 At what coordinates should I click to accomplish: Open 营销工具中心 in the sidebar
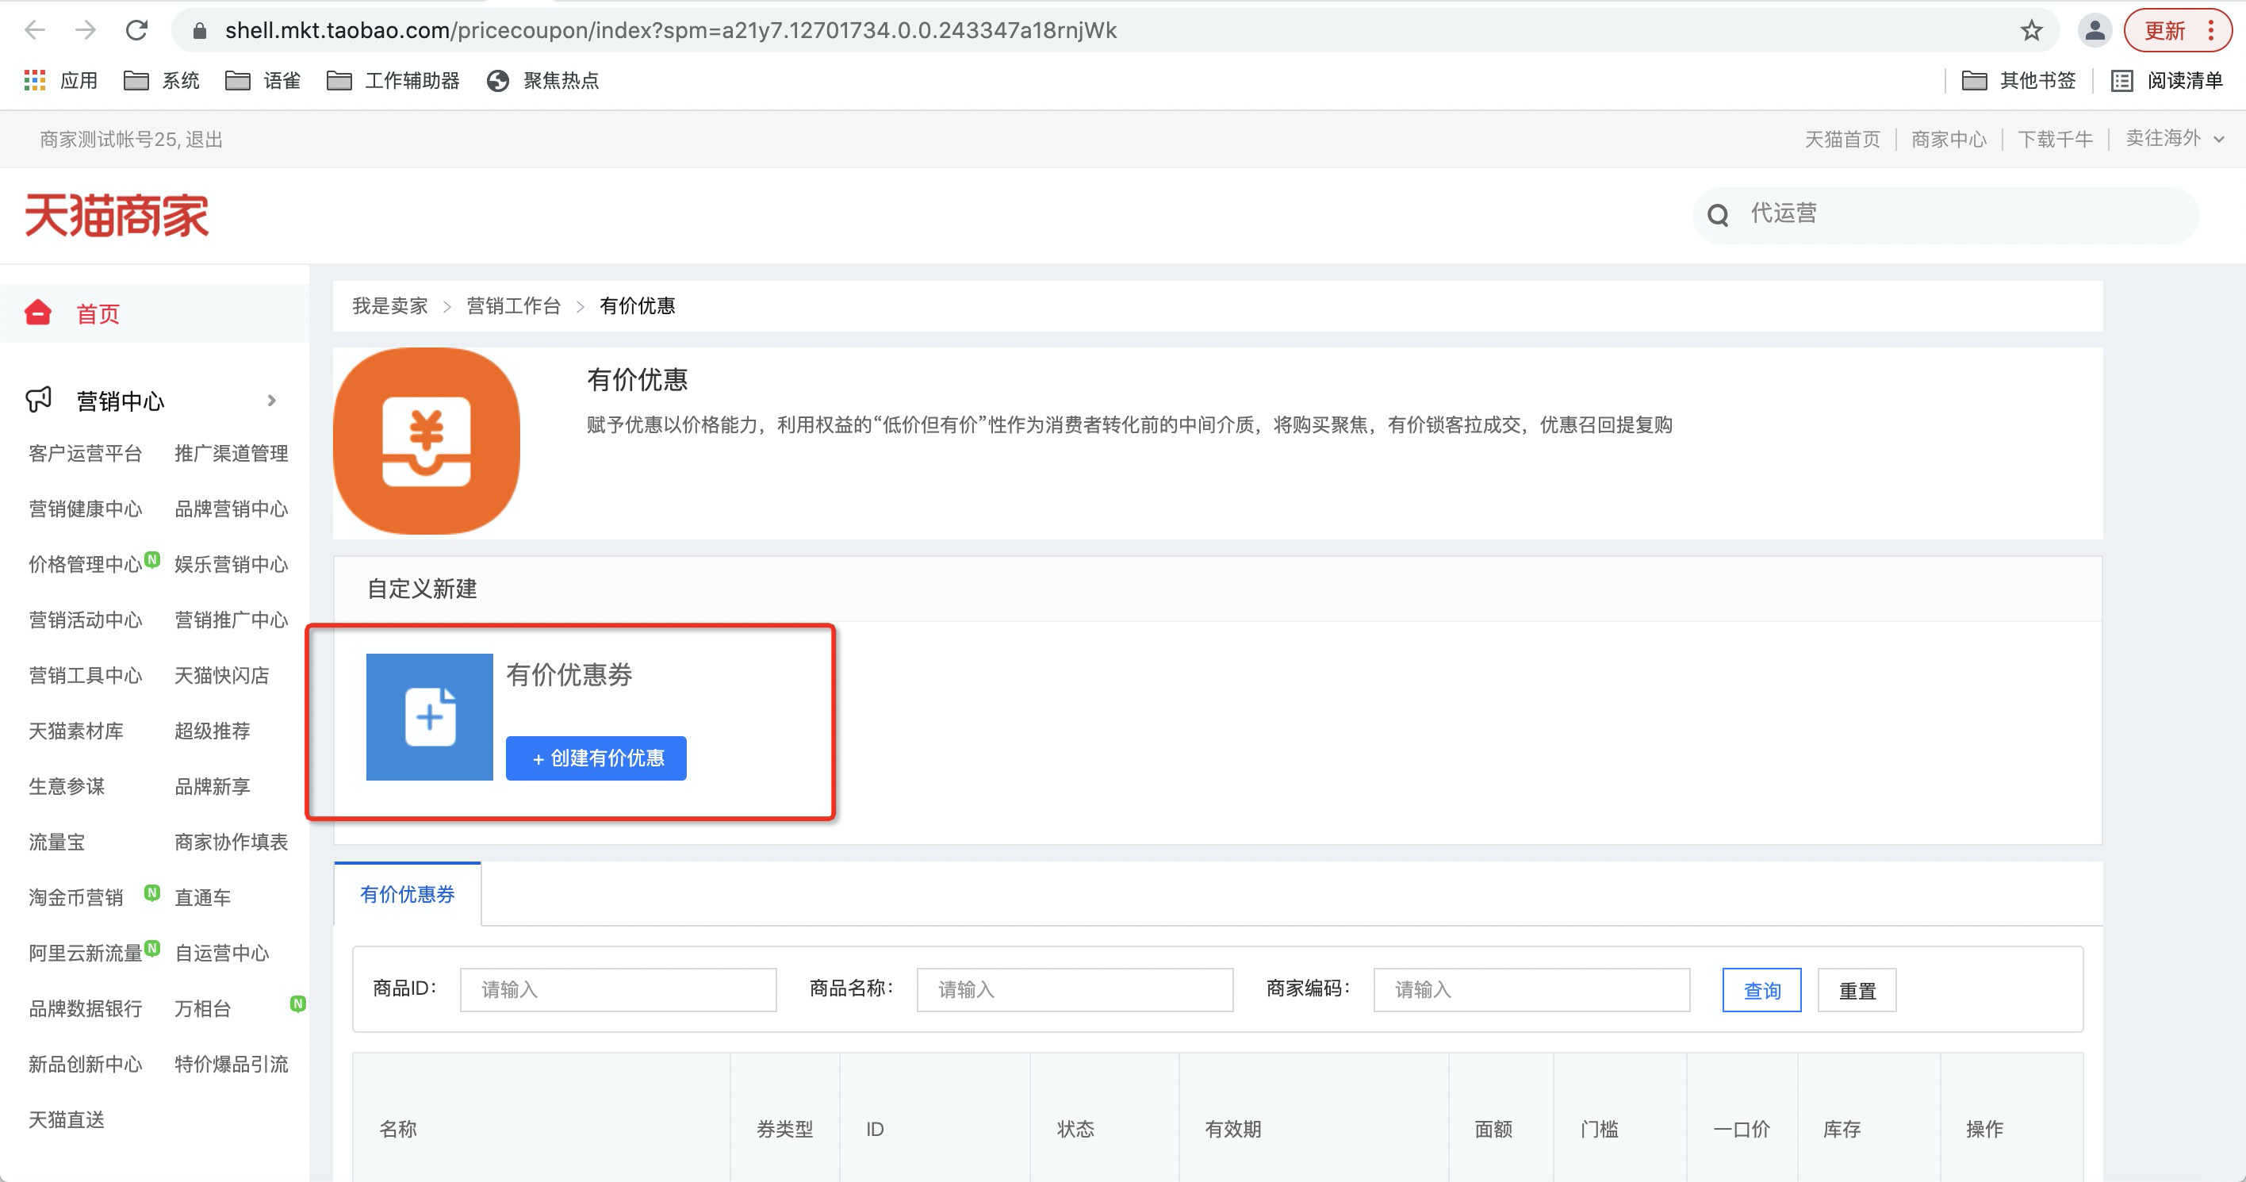[86, 676]
